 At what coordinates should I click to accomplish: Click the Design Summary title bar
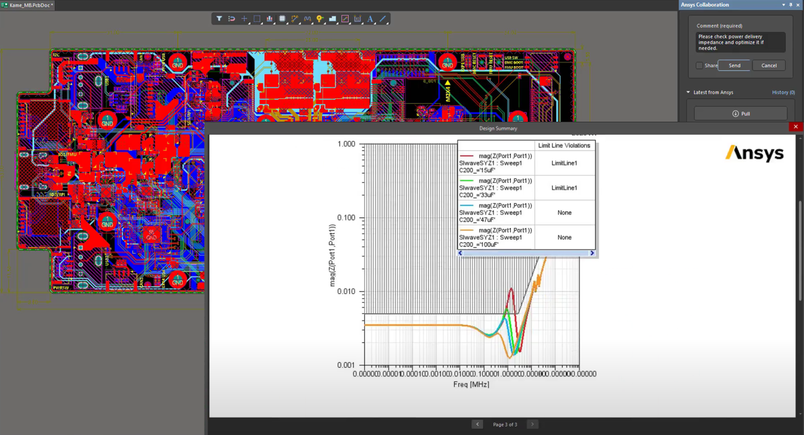(x=498, y=128)
